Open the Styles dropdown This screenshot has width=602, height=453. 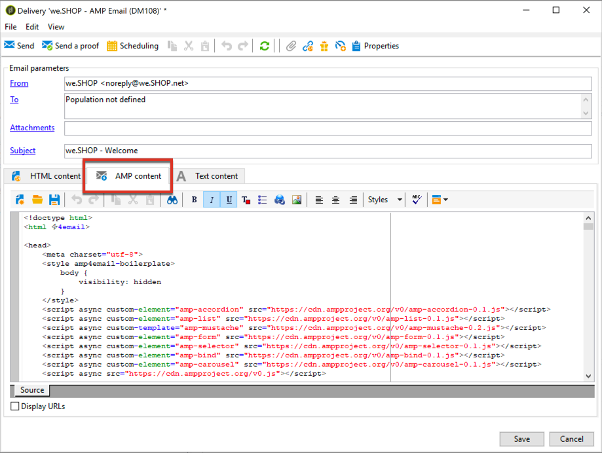click(x=385, y=200)
